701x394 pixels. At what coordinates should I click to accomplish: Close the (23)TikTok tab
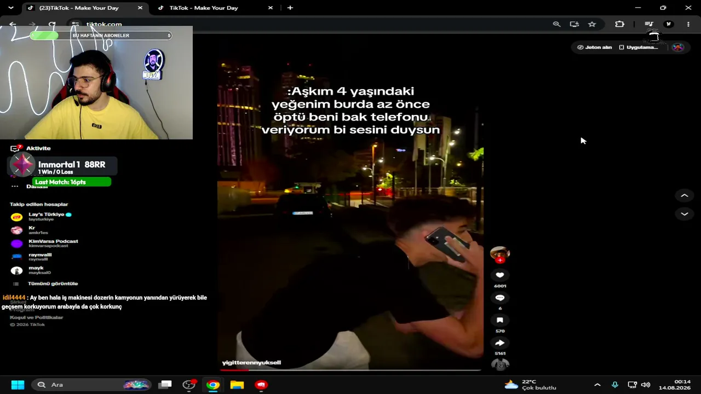(140, 8)
